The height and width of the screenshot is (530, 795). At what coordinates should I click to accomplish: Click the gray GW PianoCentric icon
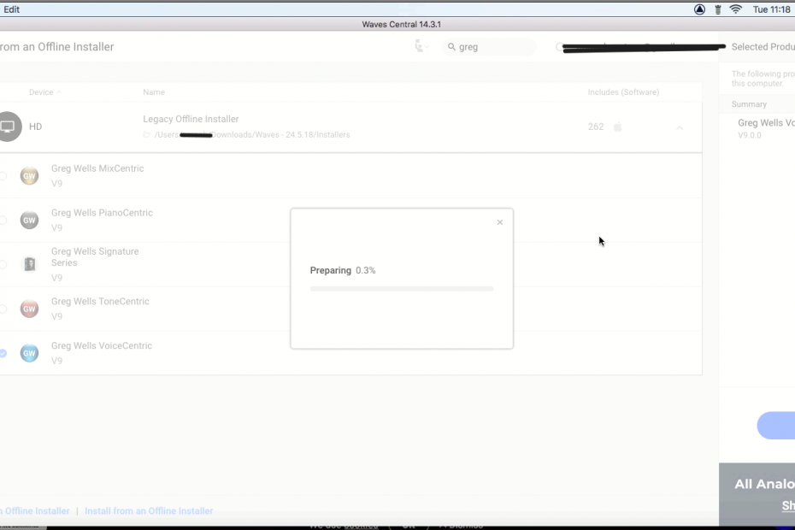click(29, 220)
